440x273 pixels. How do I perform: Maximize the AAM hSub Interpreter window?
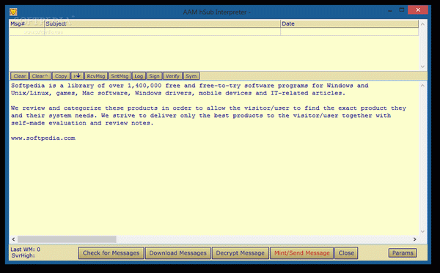402,10
